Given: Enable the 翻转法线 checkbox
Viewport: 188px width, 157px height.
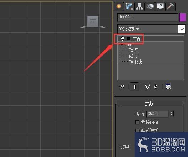Looking at the screenshot, I should [x=137, y=130].
